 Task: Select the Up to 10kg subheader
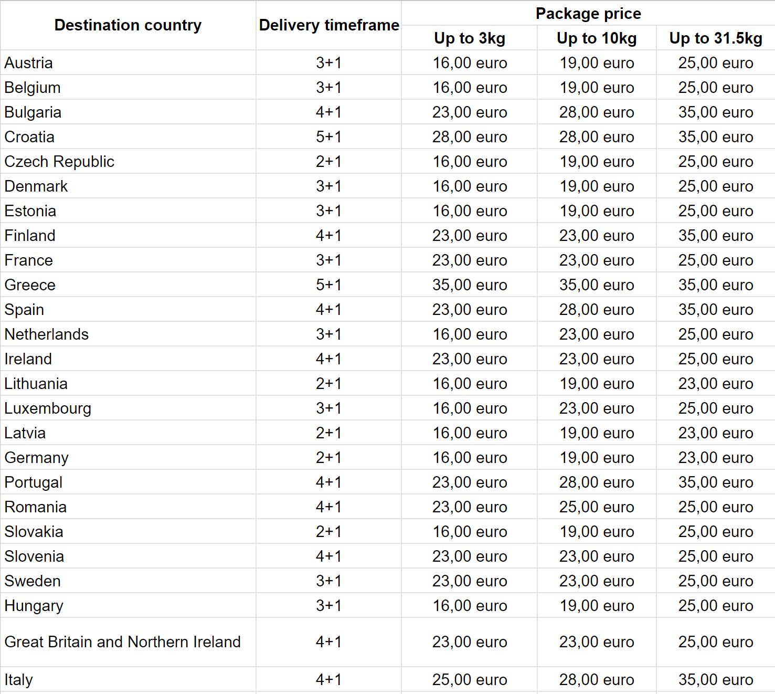597,38
